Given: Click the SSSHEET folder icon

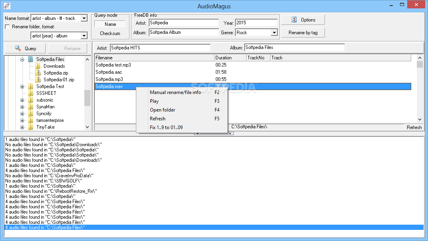Looking at the screenshot, I should (30, 93).
